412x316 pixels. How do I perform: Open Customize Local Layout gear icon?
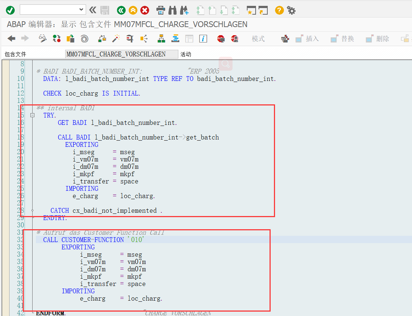tap(291, 11)
